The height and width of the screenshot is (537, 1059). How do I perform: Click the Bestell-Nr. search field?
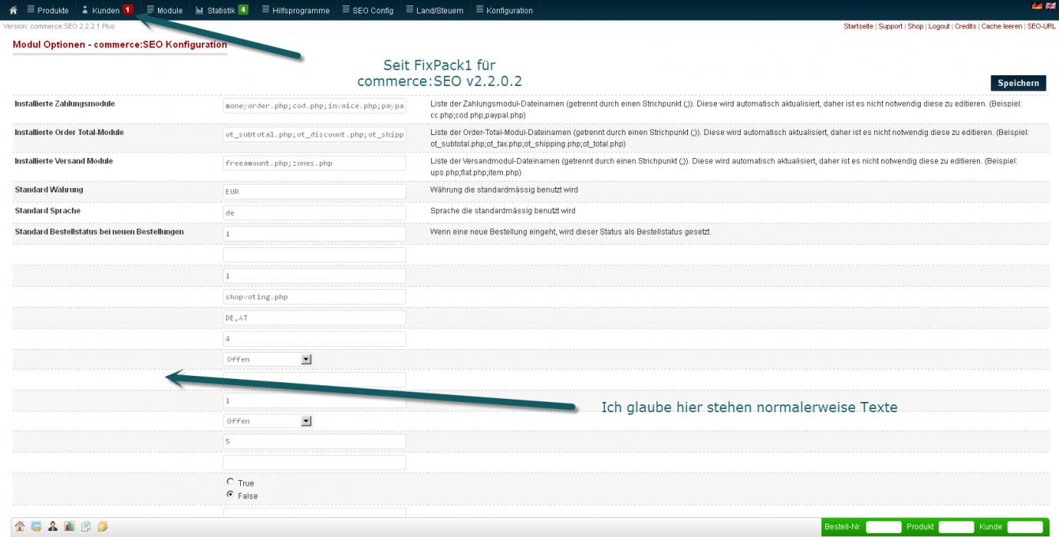(x=883, y=527)
